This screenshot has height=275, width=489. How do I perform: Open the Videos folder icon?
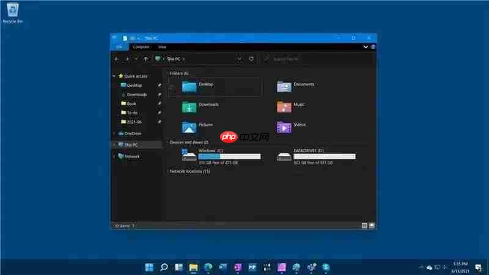[284, 127]
